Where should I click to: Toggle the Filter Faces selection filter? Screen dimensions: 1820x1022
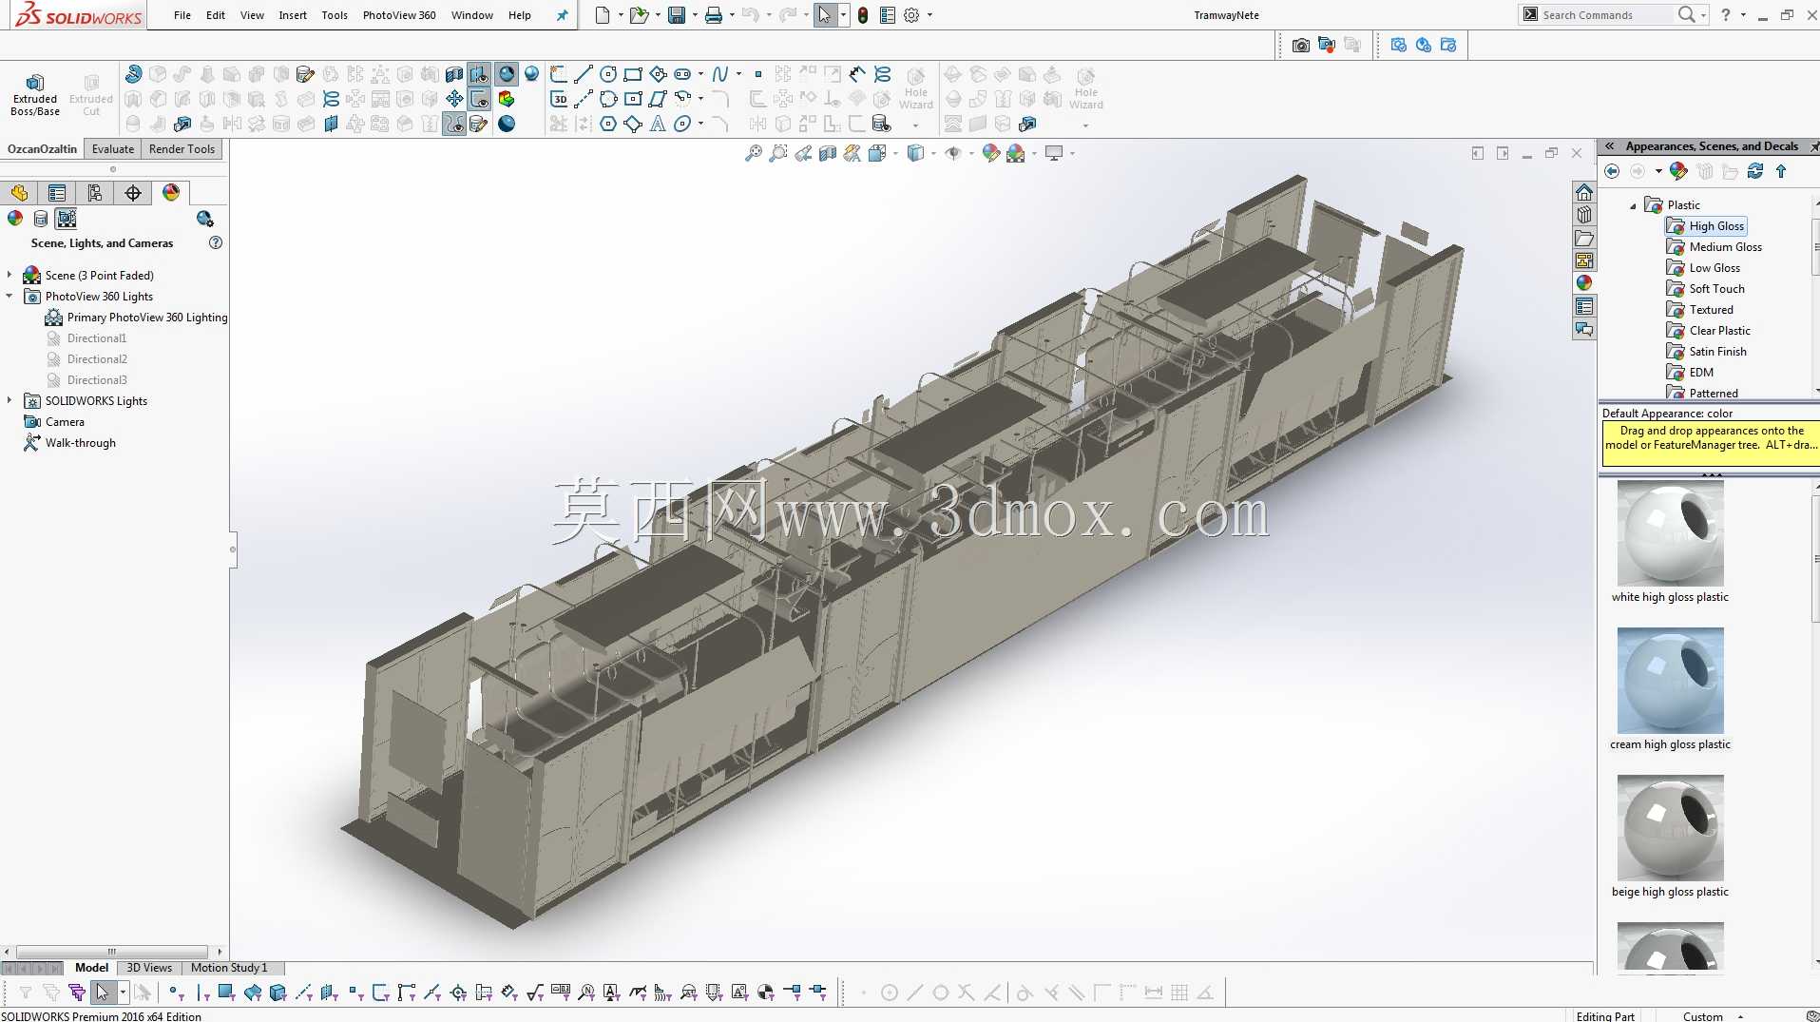(x=226, y=993)
